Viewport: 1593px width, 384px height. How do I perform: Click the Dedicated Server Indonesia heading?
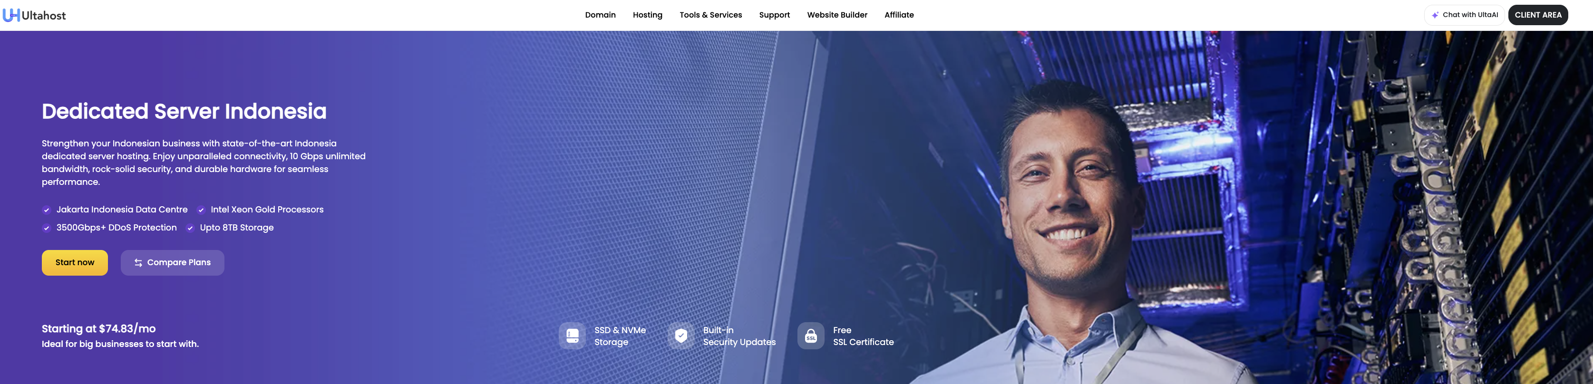pyautogui.click(x=184, y=111)
